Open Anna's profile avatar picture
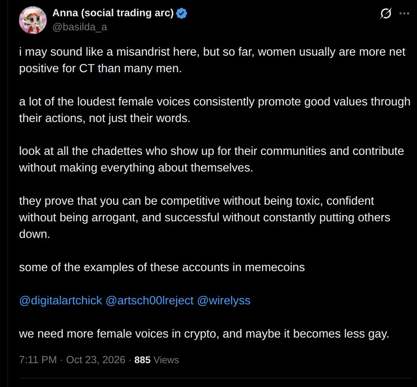 [33, 20]
